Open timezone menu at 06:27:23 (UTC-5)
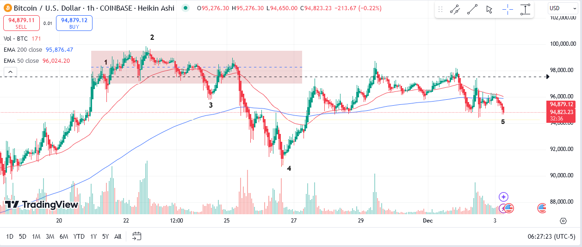This screenshot has width=582, height=247. pyautogui.click(x=551, y=236)
